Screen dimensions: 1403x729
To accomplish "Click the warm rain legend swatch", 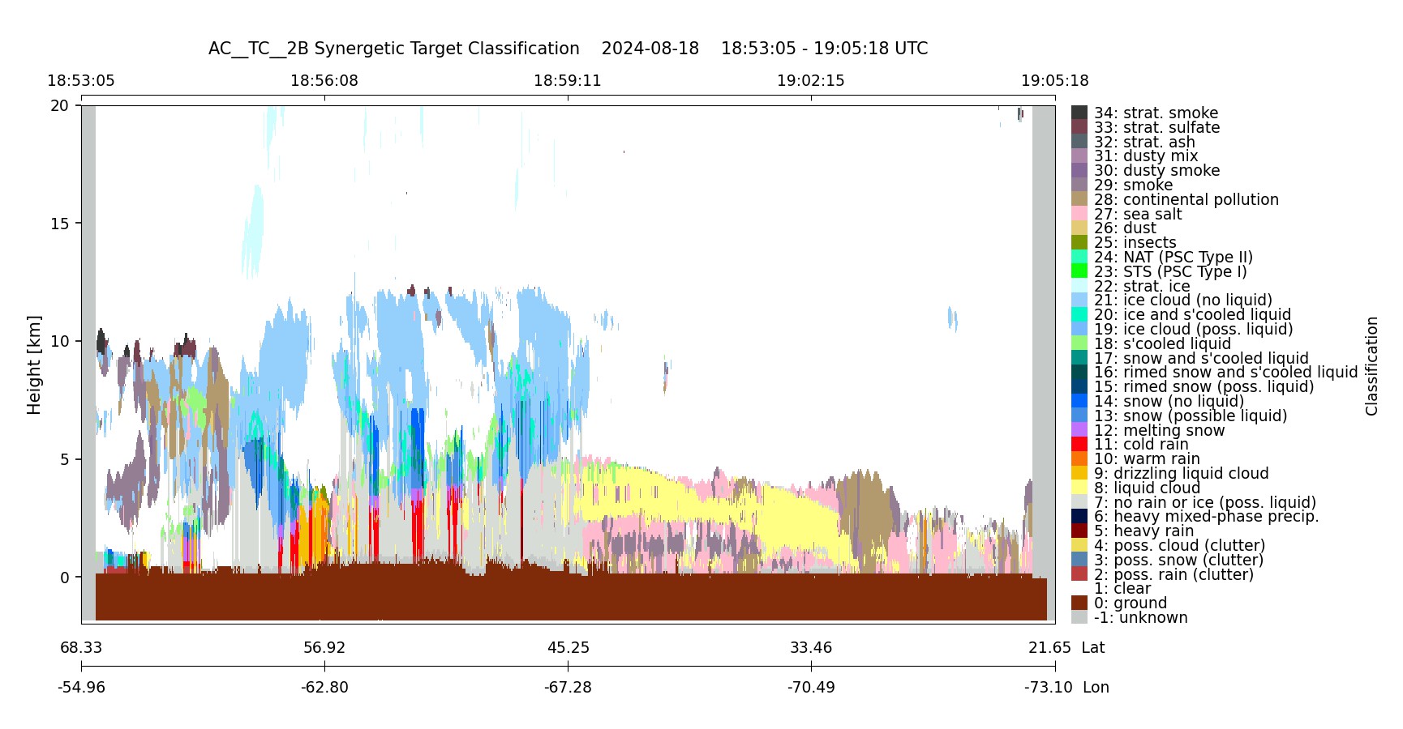I will click(x=1079, y=458).
